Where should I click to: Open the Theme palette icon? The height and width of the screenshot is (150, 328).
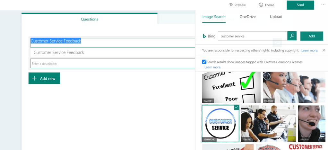[261, 5]
